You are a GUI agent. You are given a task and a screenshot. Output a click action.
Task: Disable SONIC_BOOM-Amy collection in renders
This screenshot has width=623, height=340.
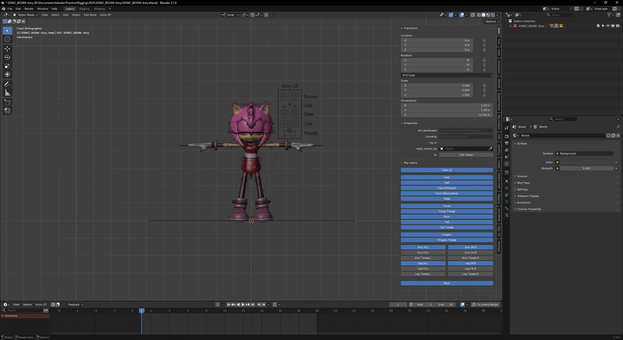618,26
